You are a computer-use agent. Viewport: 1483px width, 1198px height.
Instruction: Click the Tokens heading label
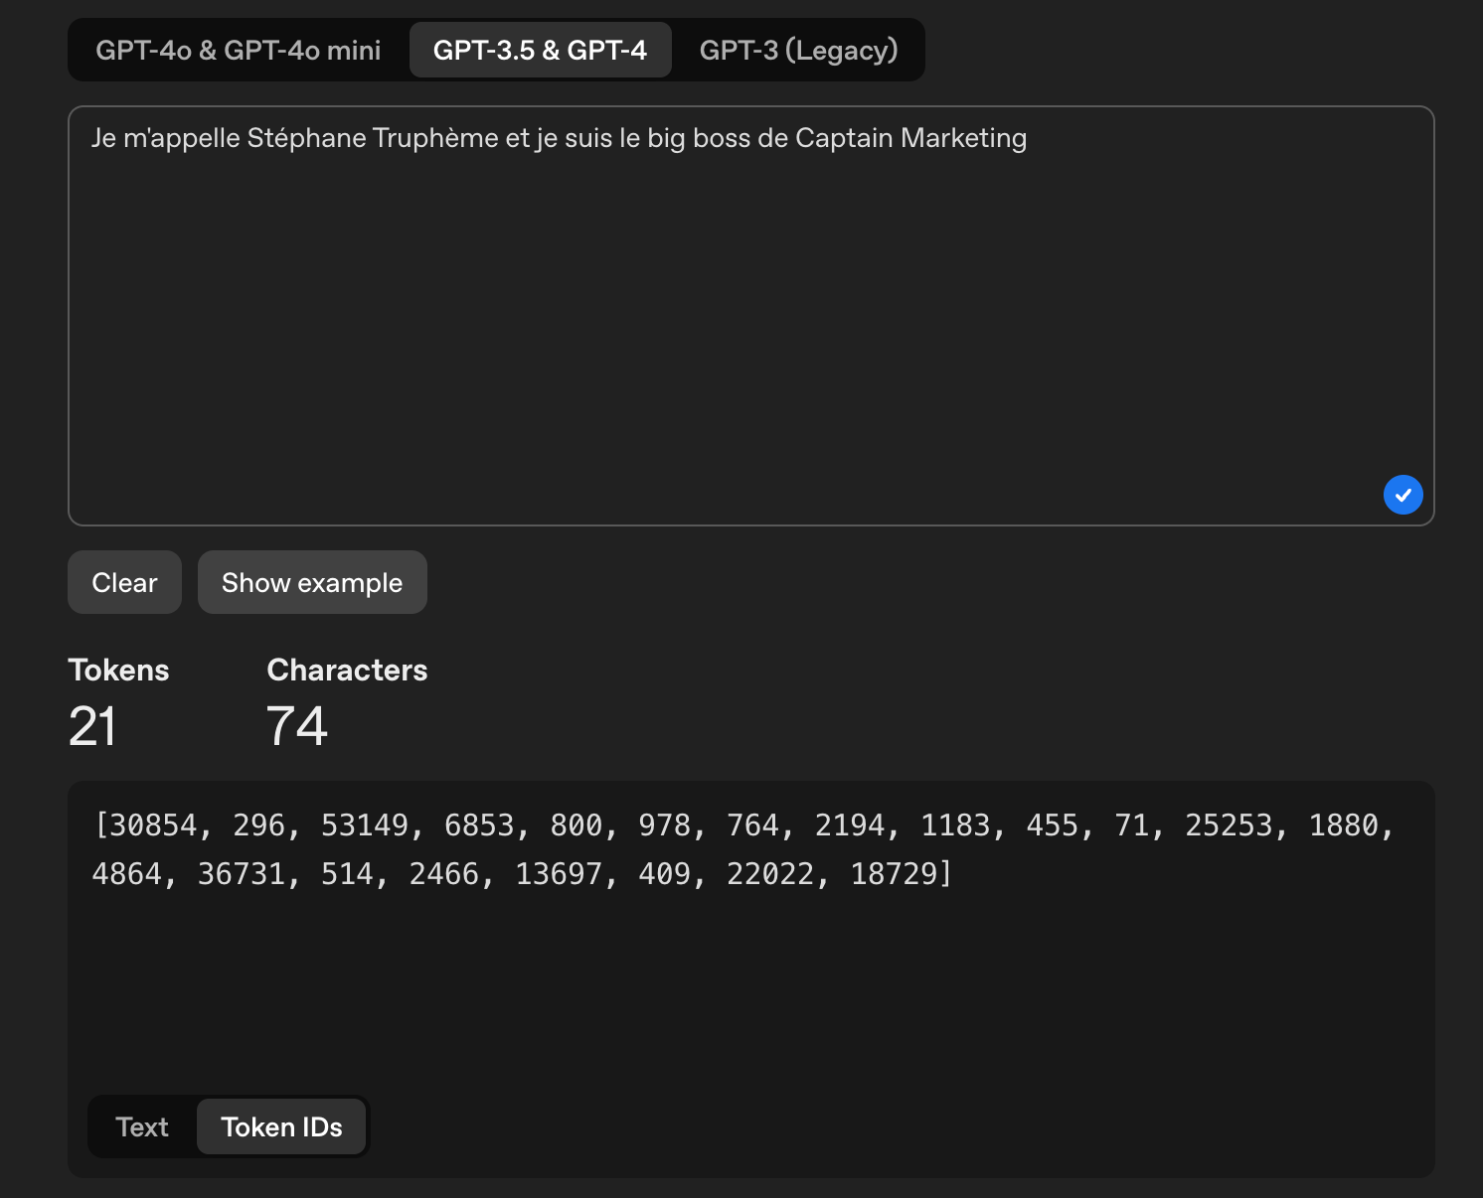click(118, 670)
